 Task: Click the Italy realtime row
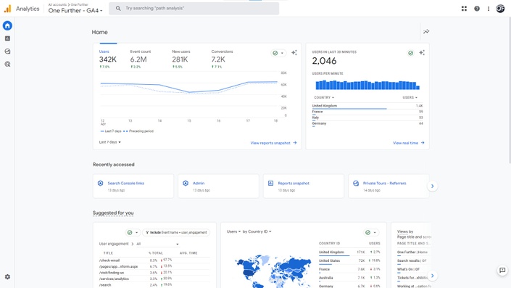click(367, 118)
